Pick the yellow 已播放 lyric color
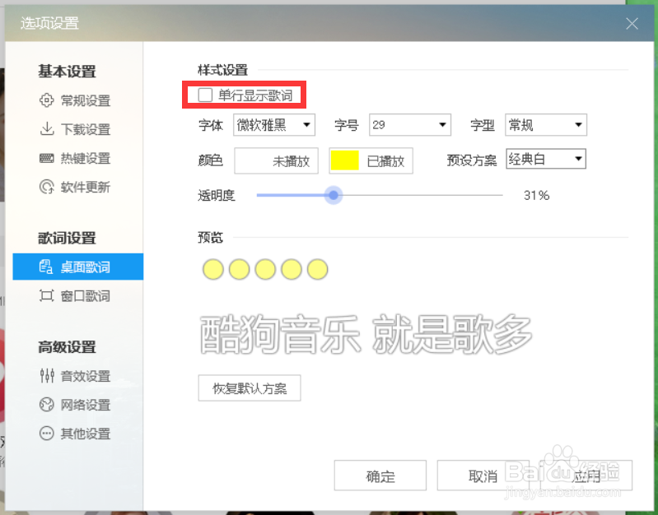Viewport: 658px width, 515px height. [x=371, y=160]
